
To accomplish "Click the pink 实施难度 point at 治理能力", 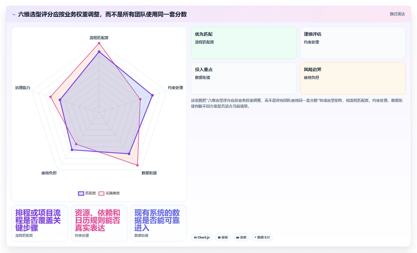I will (50, 97).
